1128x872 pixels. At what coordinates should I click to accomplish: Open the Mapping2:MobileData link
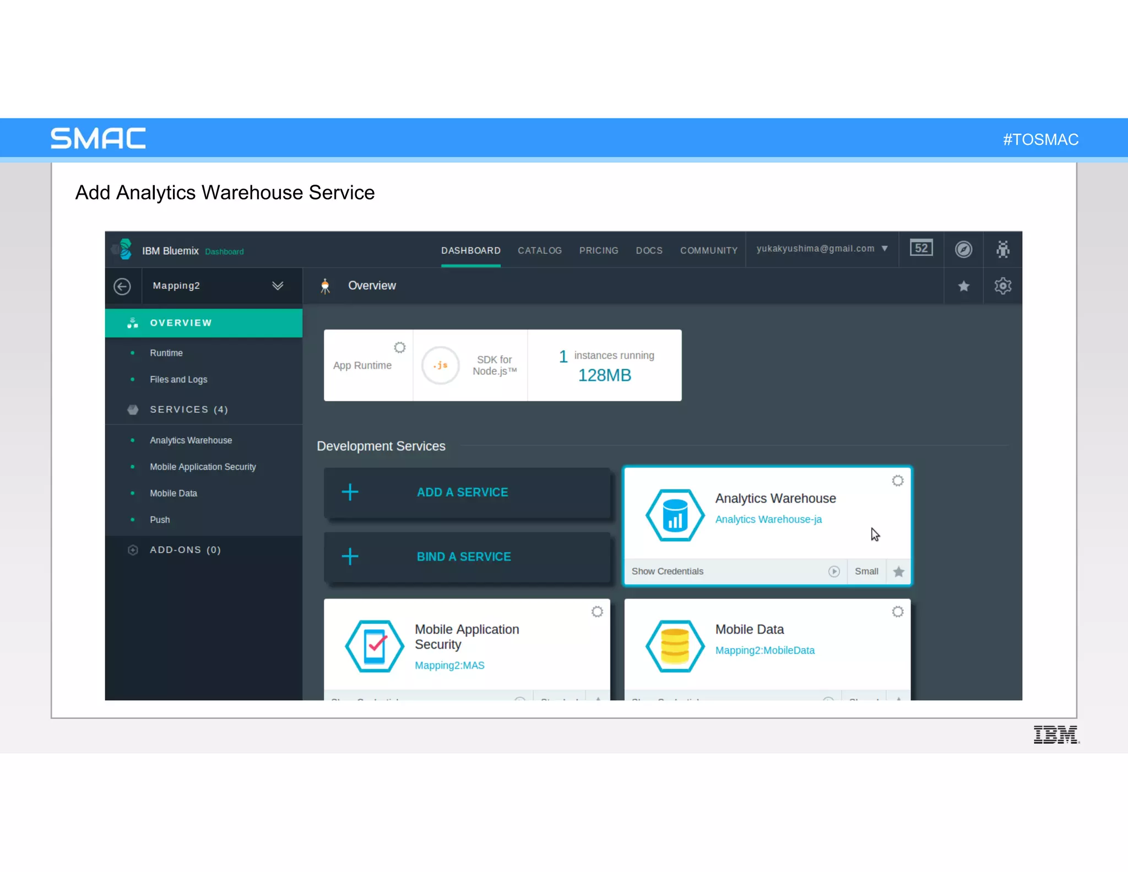[x=764, y=650]
